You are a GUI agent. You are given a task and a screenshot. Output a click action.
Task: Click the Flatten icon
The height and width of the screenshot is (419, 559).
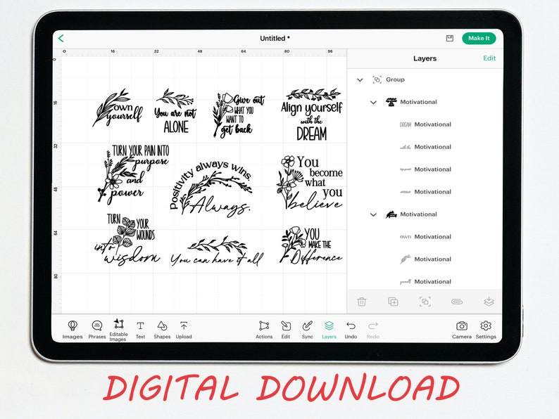489,302
